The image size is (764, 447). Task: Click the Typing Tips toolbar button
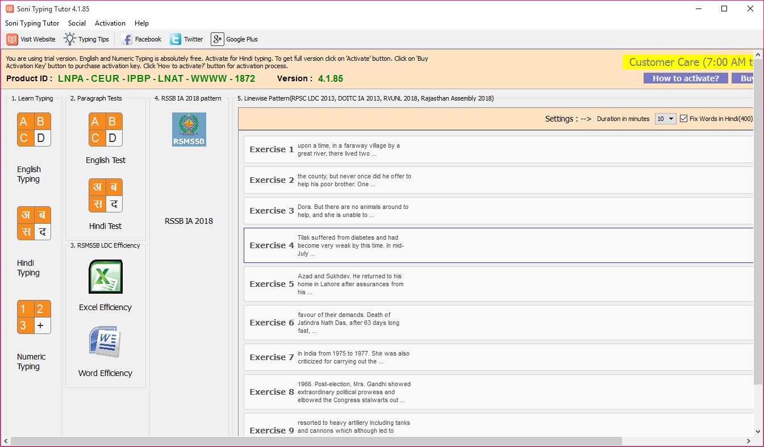click(86, 39)
